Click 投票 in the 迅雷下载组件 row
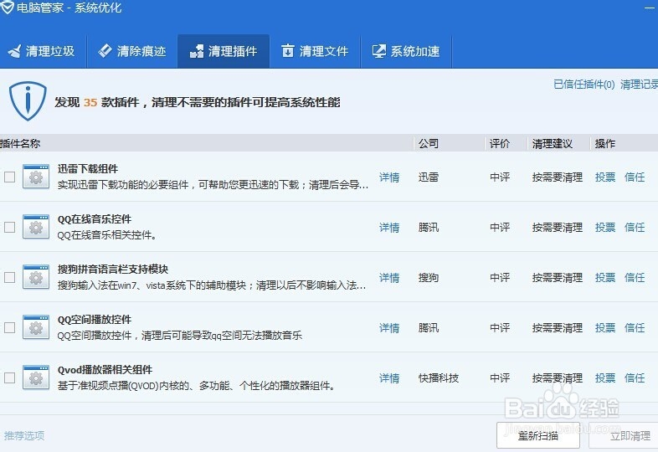This screenshot has height=452, width=658. 605,177
